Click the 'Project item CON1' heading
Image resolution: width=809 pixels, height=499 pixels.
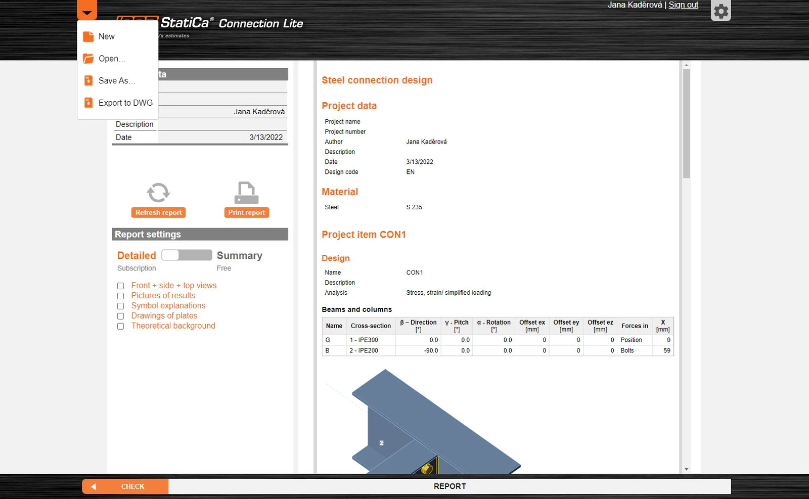point(364,235)
